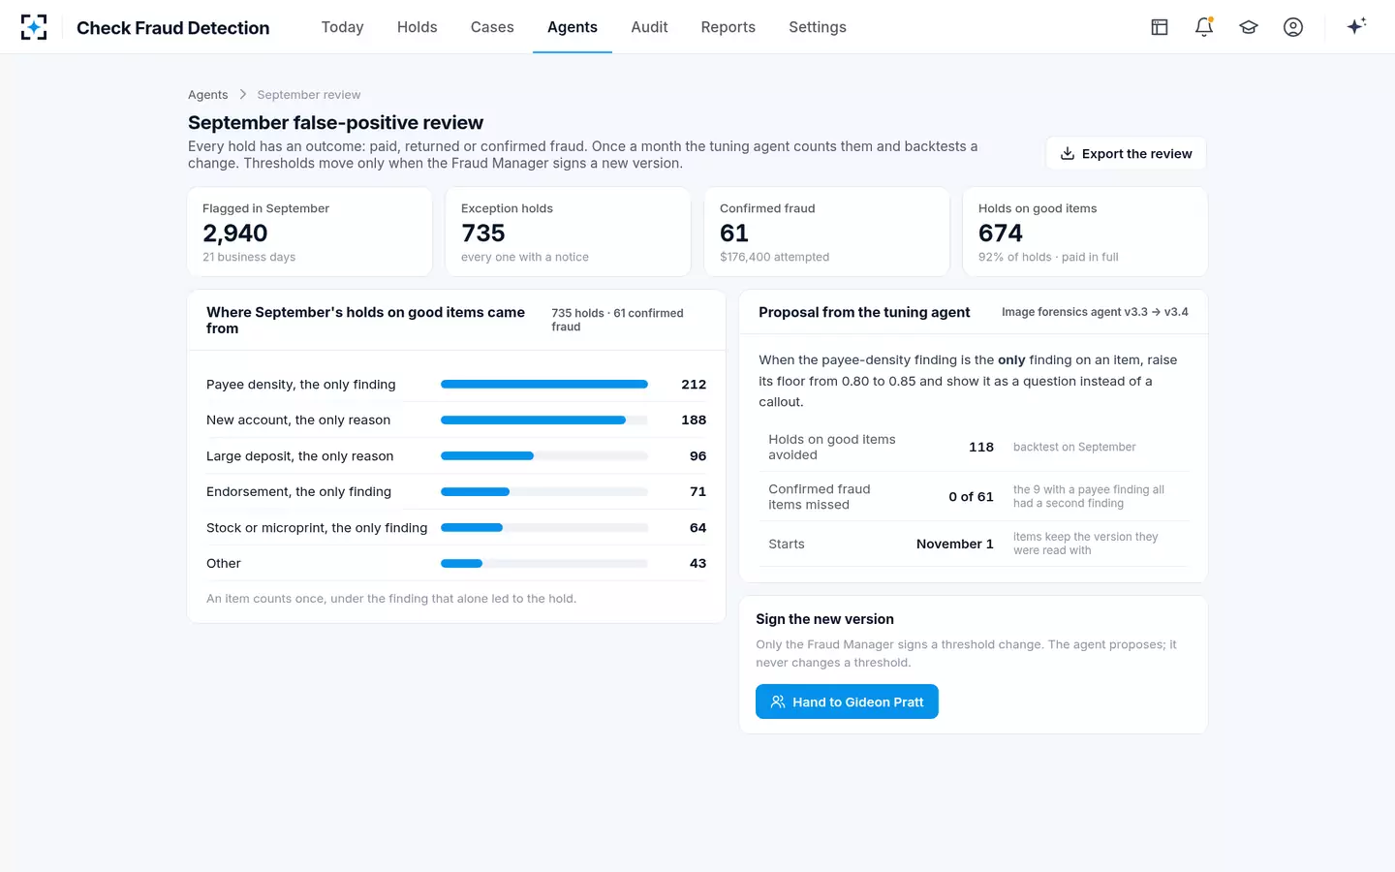
Task: Switch to the Holds tab
Action: point(417,27)
